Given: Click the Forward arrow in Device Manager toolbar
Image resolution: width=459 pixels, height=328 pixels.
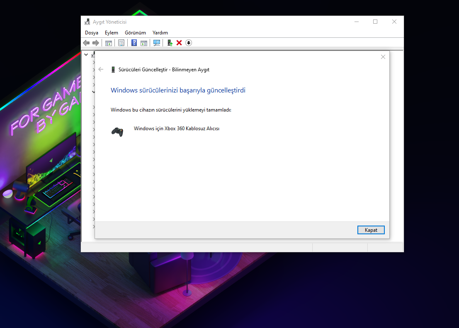Looking at the screenshot, I should click(x=96, y=43).
